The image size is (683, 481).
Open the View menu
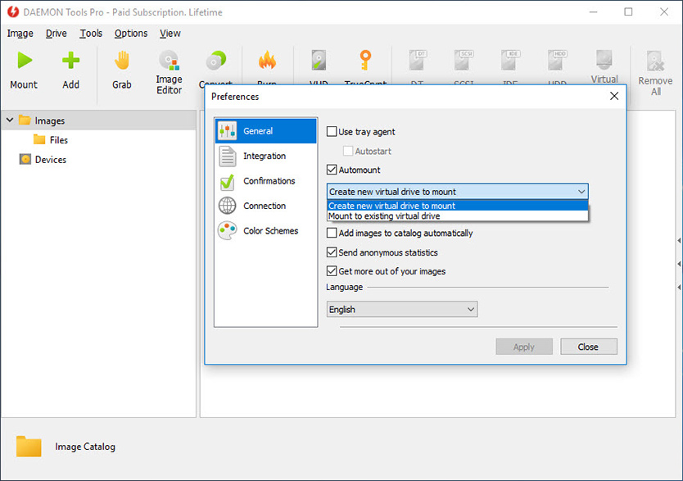(170, 33)
